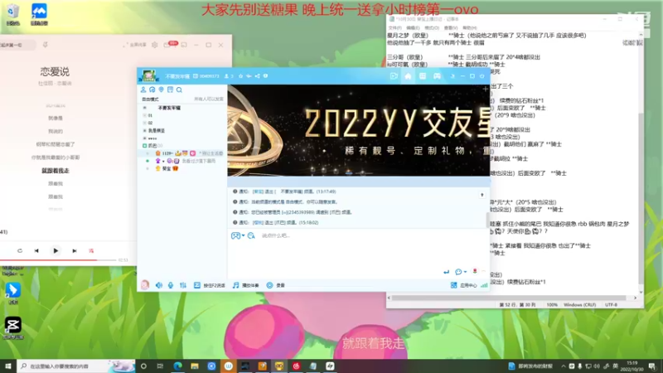Open the home icon in YY header

click(x=408, y=76)
